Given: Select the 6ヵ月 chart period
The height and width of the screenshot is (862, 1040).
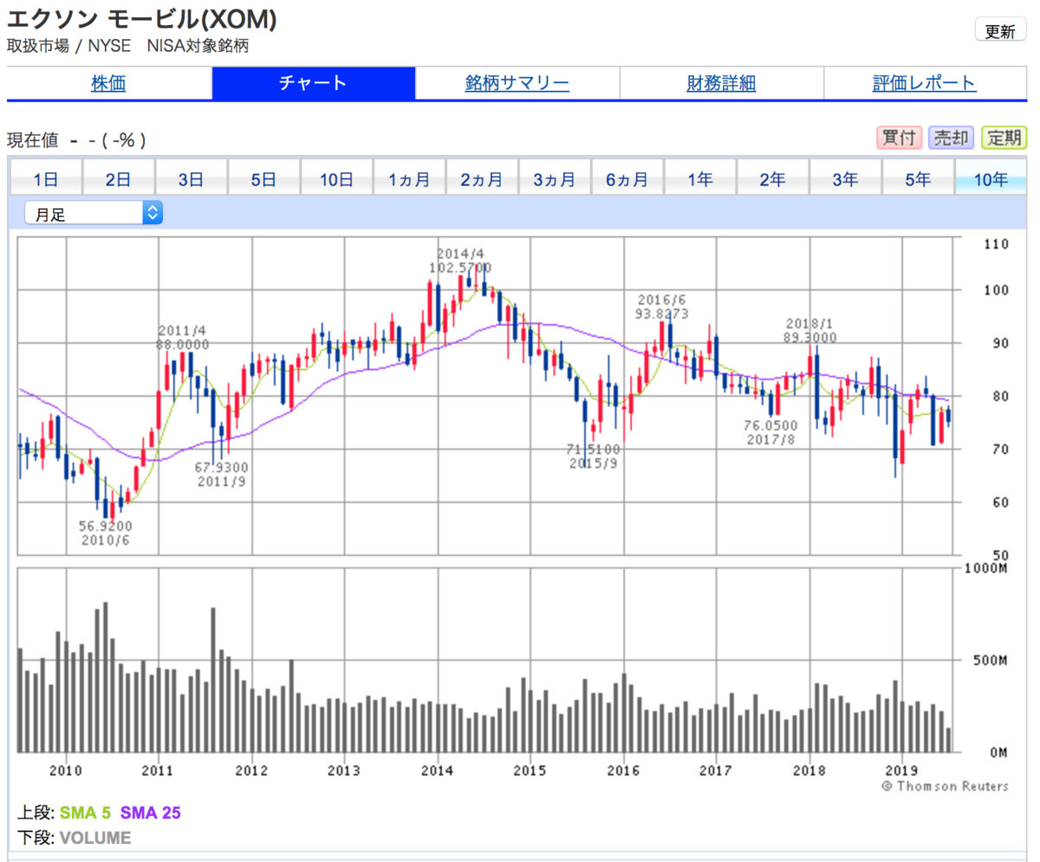Looking at the screenshot, I should tap(628, 179).
